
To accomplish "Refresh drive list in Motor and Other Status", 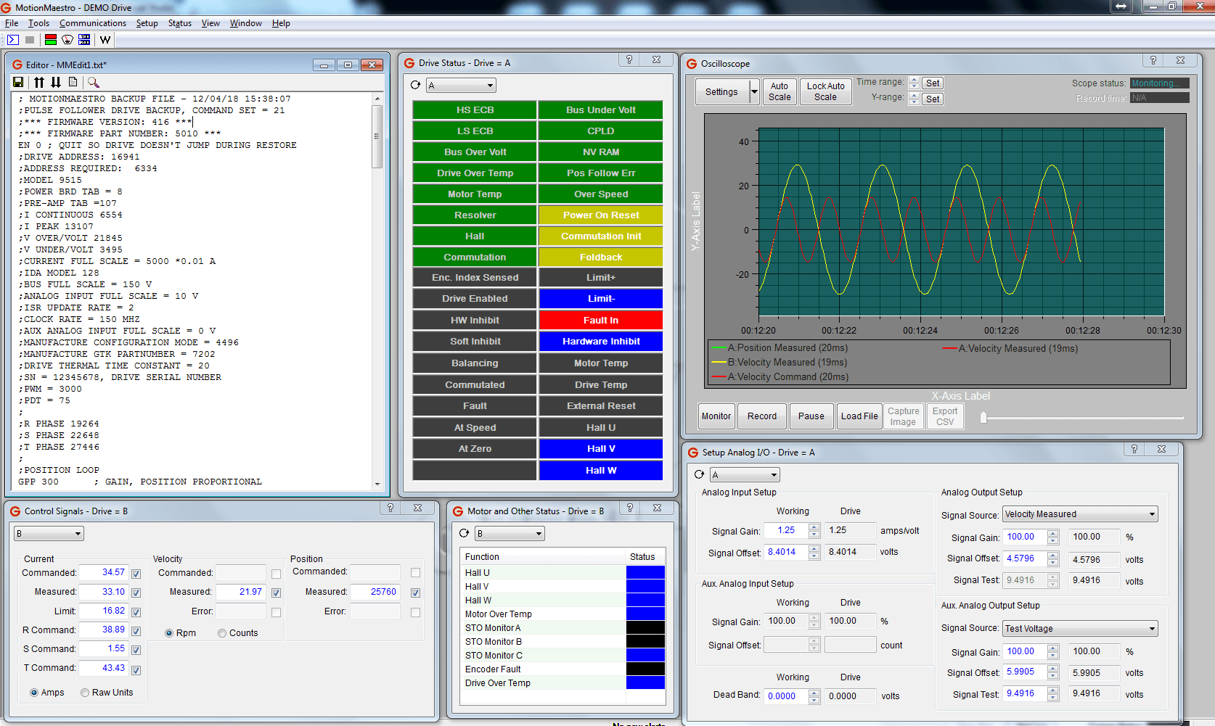I will pyautogui.click(x=465, y=533).
